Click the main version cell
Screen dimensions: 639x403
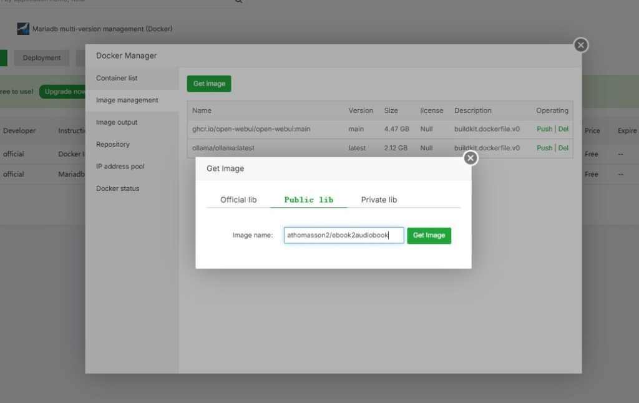click(356, 129)
